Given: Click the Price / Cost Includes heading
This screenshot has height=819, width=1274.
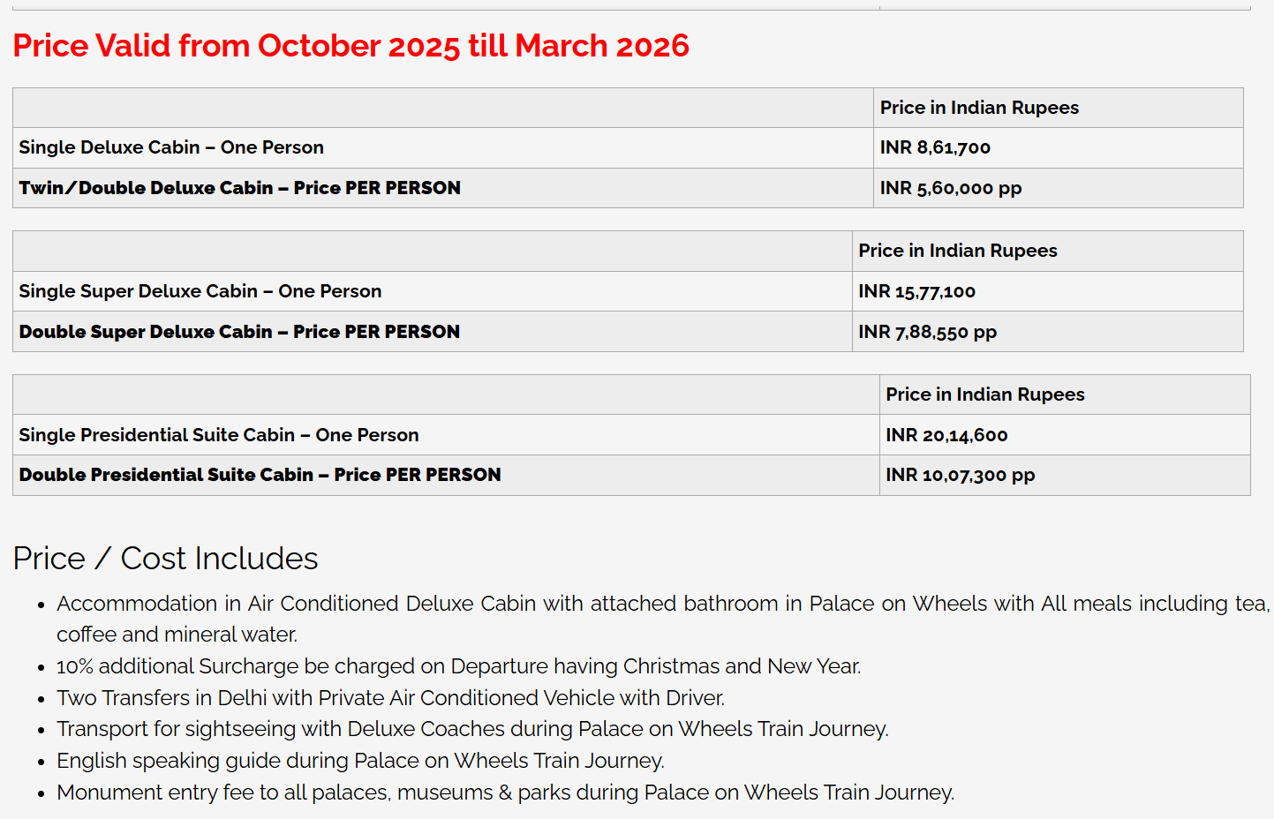Looking at the screenshot, I should pos(165,559).
